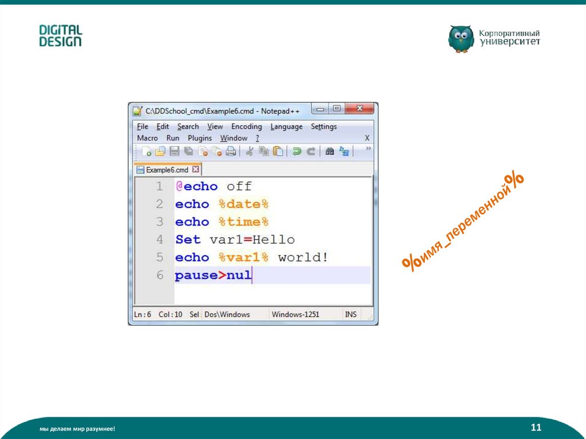Click the Print icon in toolbar

[x=231, y=152]
